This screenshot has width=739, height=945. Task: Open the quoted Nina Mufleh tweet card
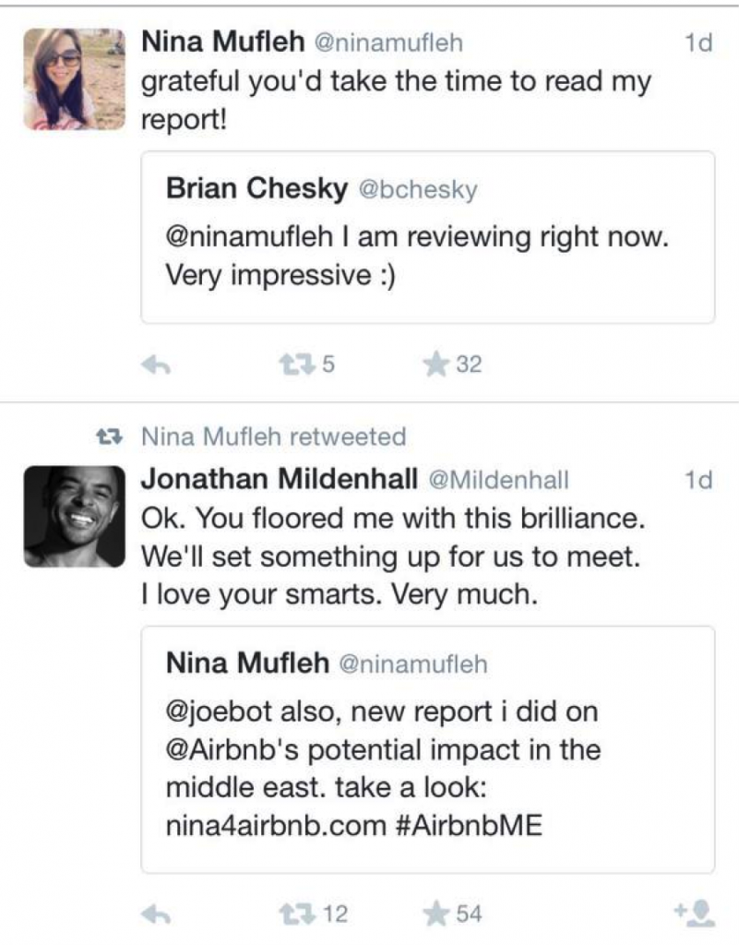[x=427, y=749]
